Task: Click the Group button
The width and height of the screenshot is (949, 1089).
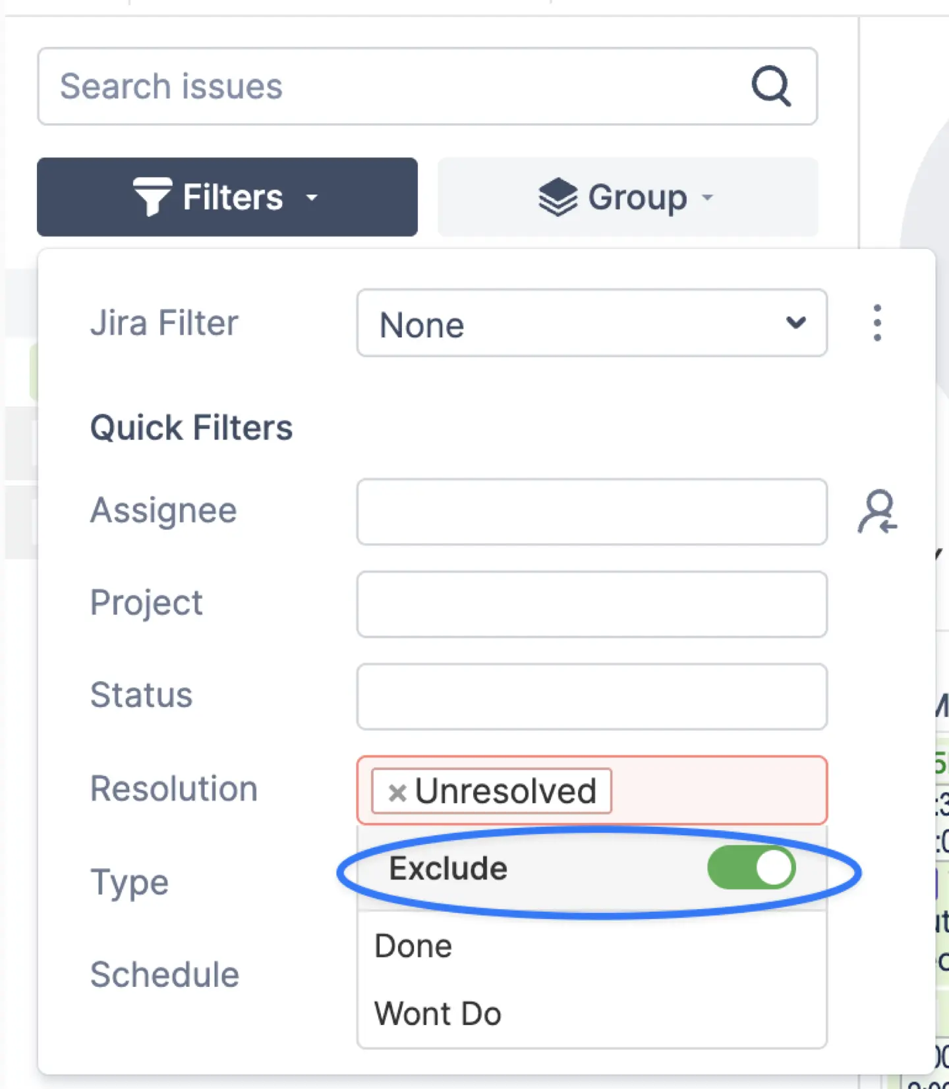Action: (627, 196)
